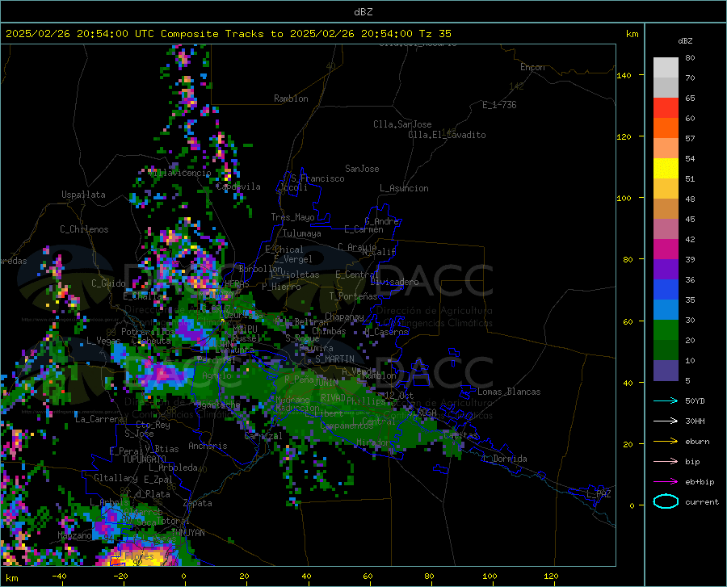Select the slate purple 5-10 dBZ swatch
This screenshot has height=587, width=727.
666,371
